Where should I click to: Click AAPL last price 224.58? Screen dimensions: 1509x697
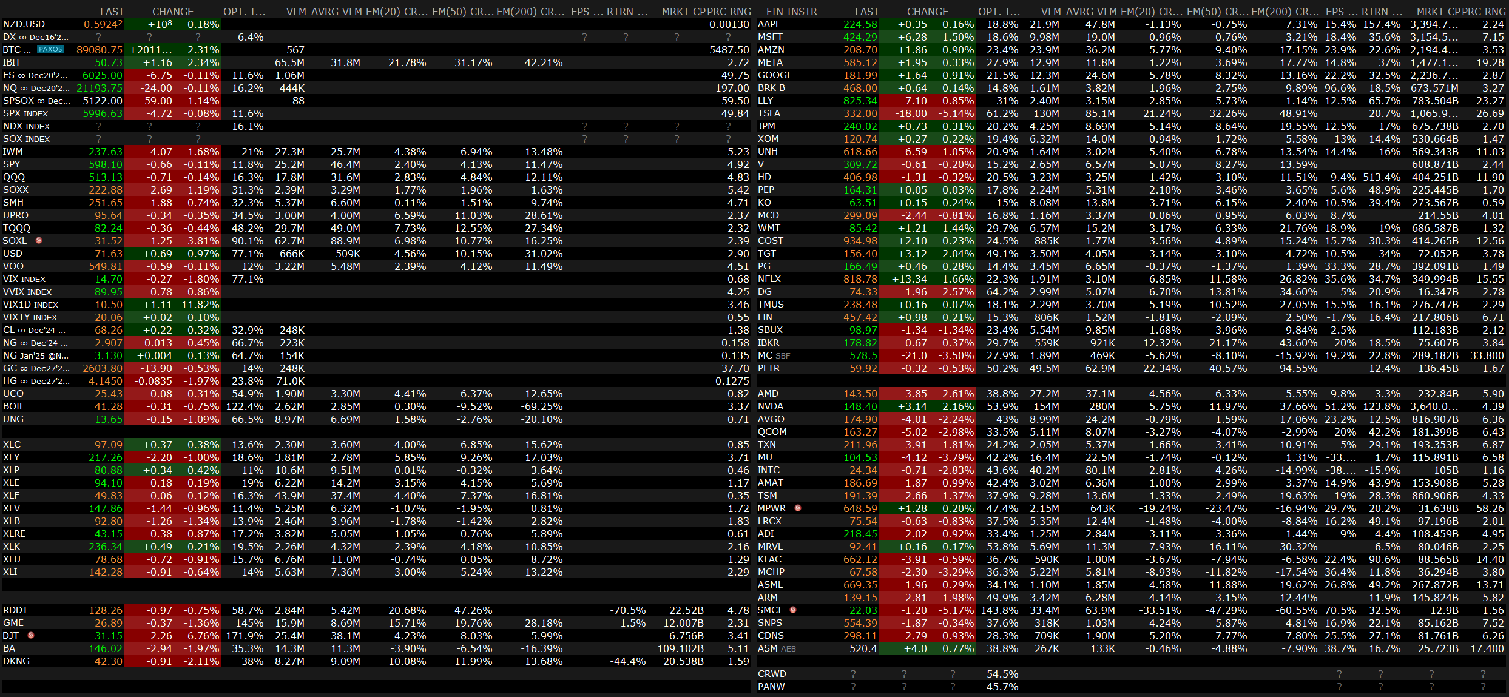[x=860, y=24]
